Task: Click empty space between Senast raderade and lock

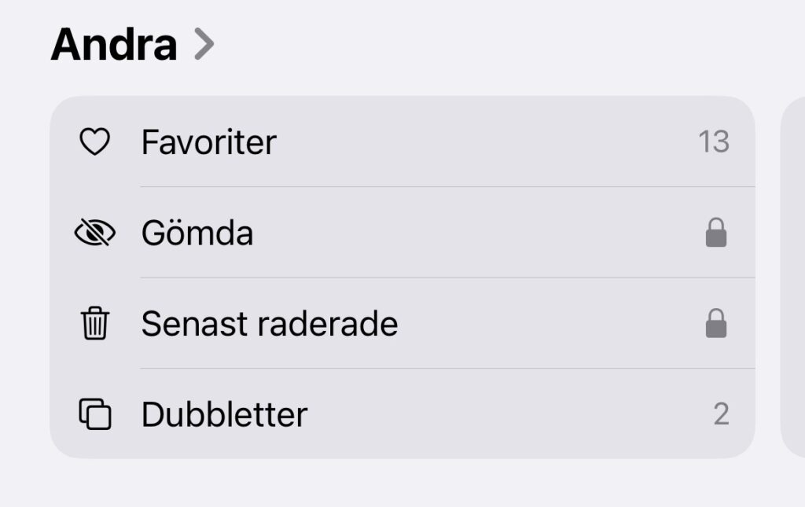Action: coord(550,324)
